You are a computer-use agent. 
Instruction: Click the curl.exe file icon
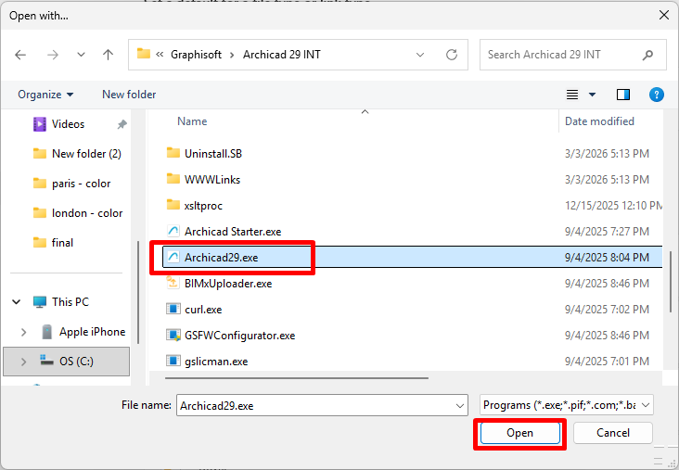173,309
